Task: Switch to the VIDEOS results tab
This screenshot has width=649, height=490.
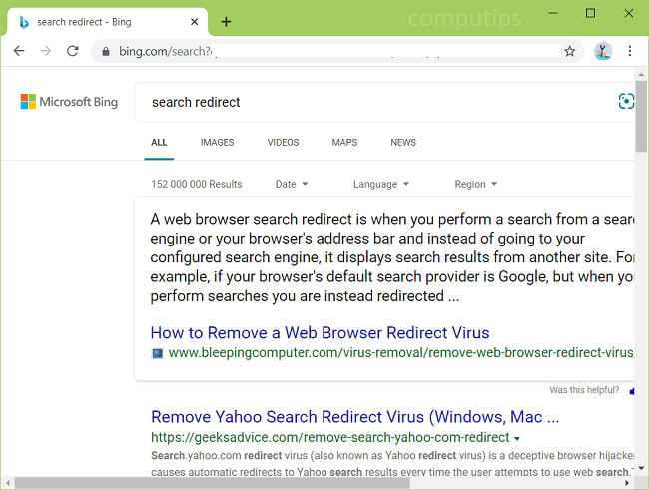Action: (283, 143)
